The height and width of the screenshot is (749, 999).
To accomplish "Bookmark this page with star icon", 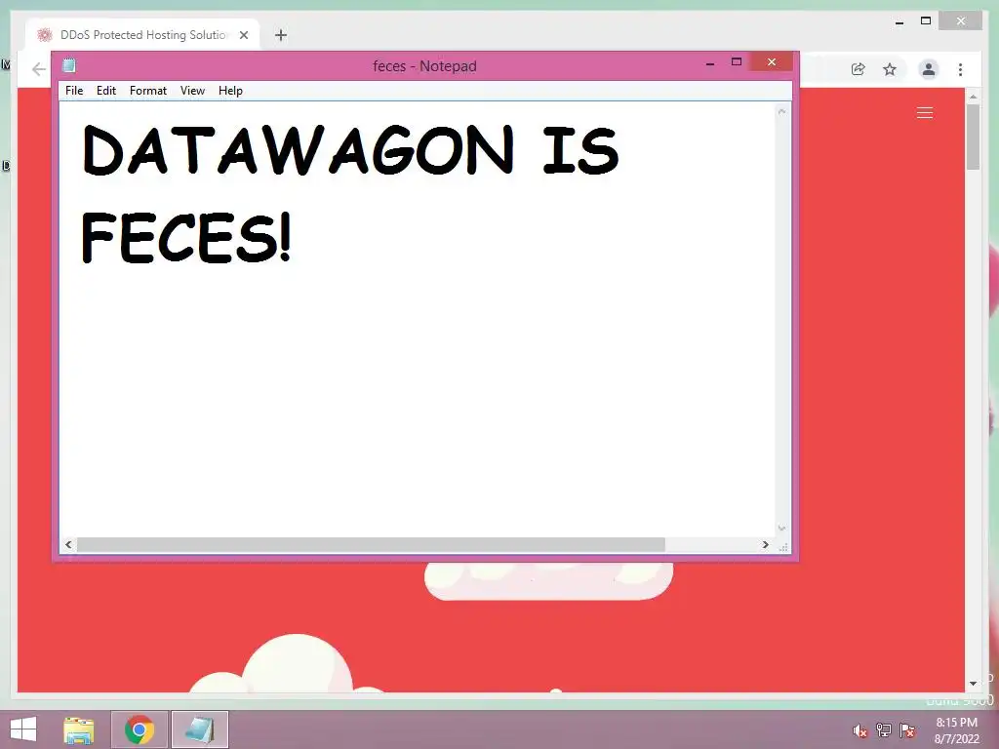I will [x=890, y=69].
